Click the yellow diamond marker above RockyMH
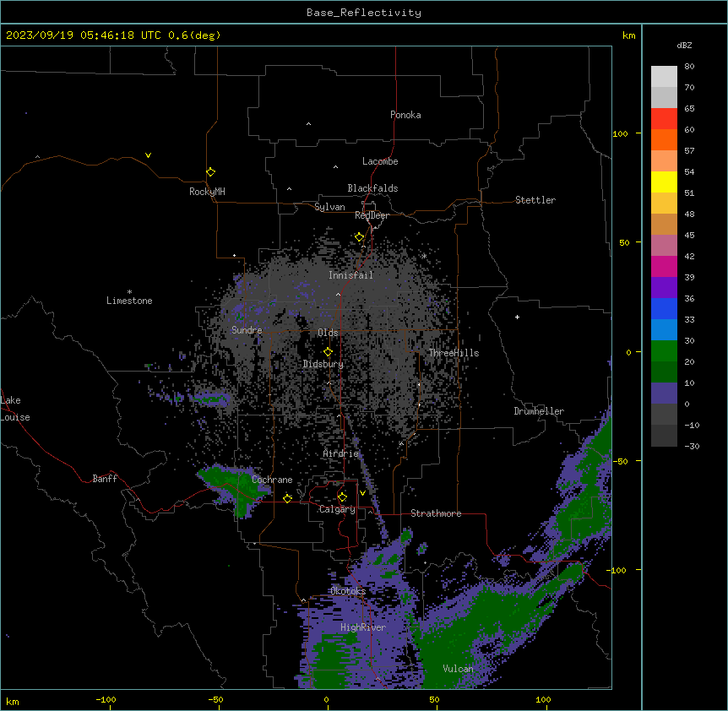 [211, 172]
